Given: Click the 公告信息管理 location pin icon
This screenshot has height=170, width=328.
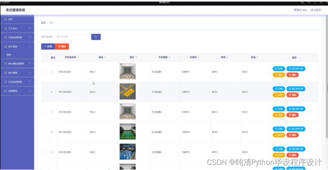Looking at the screenshot, I should click(x=6, y=82).
